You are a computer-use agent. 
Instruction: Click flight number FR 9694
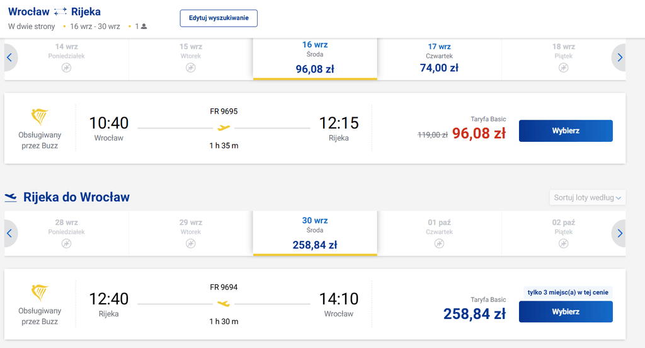(x=224, y=287)
